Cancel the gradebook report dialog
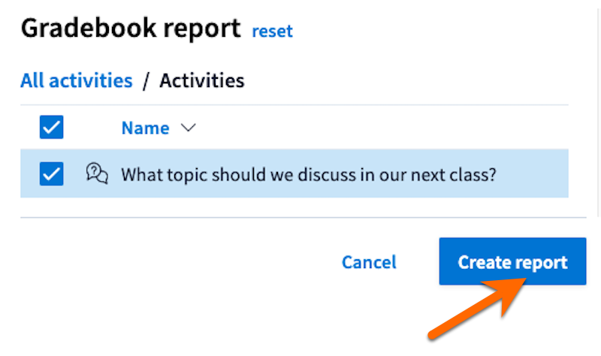Image resolution: width=601 pixels, height=356 pixels. point(369,262)
